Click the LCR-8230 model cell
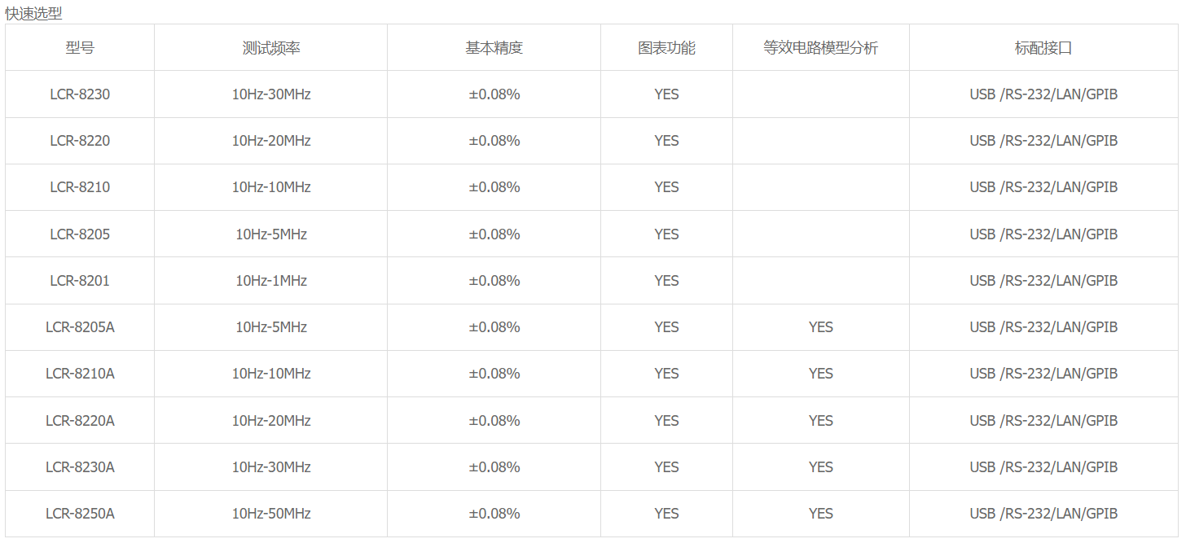The width and height of the screenshot is (1186, 543). pyautogui.click(x=80, y=94)
